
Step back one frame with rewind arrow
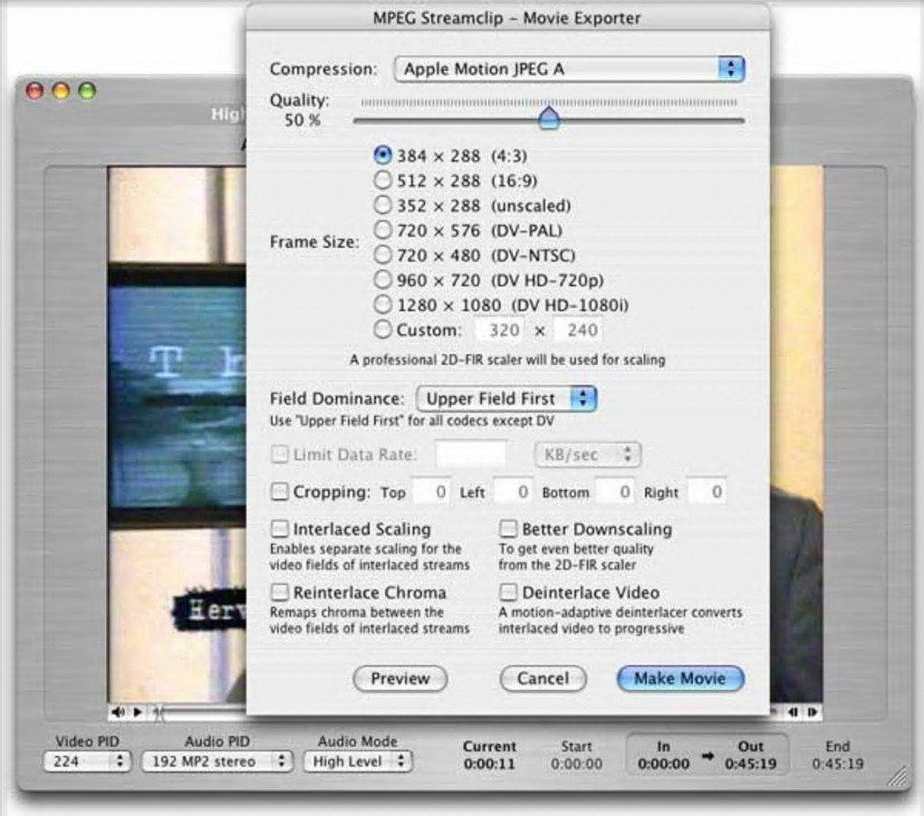point(793,713)
